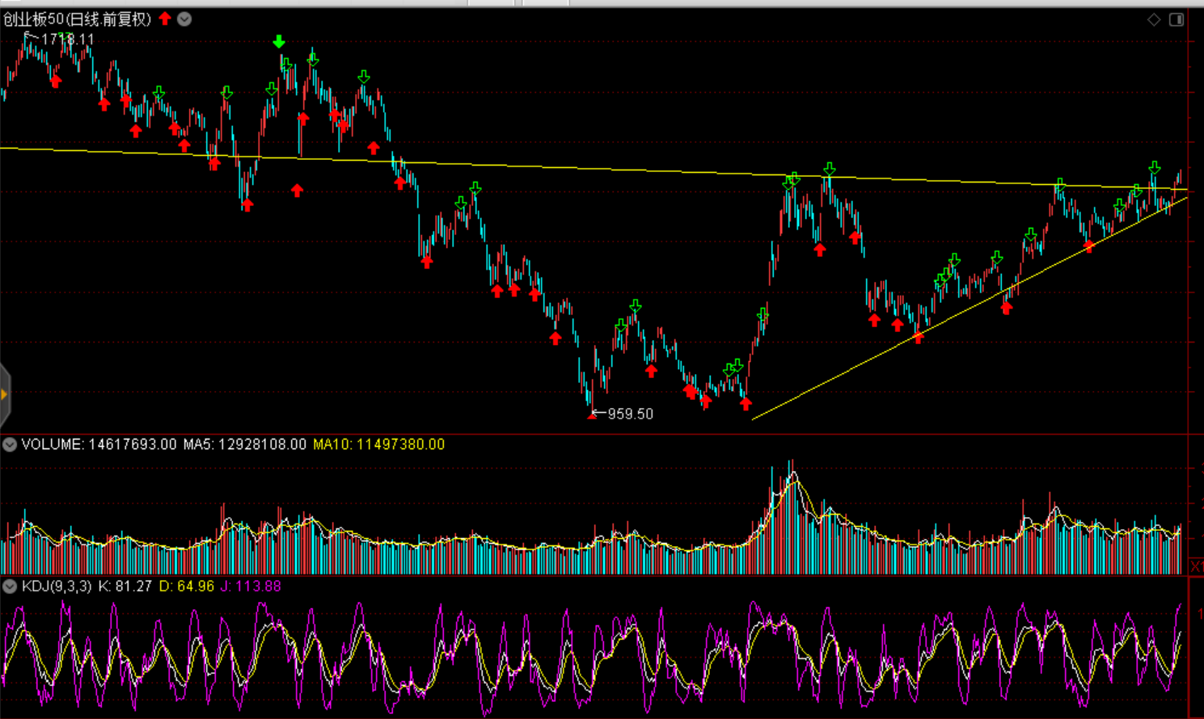Select the 创业板50(日线.前复权) chart title
Screen dimensions: 1204x719
77,19
